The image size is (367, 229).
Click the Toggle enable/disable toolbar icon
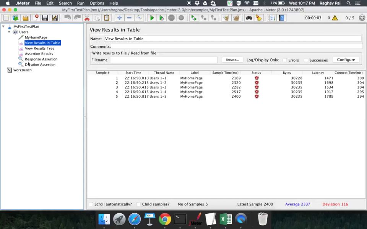pyautogui.click(x=139, y=18)
